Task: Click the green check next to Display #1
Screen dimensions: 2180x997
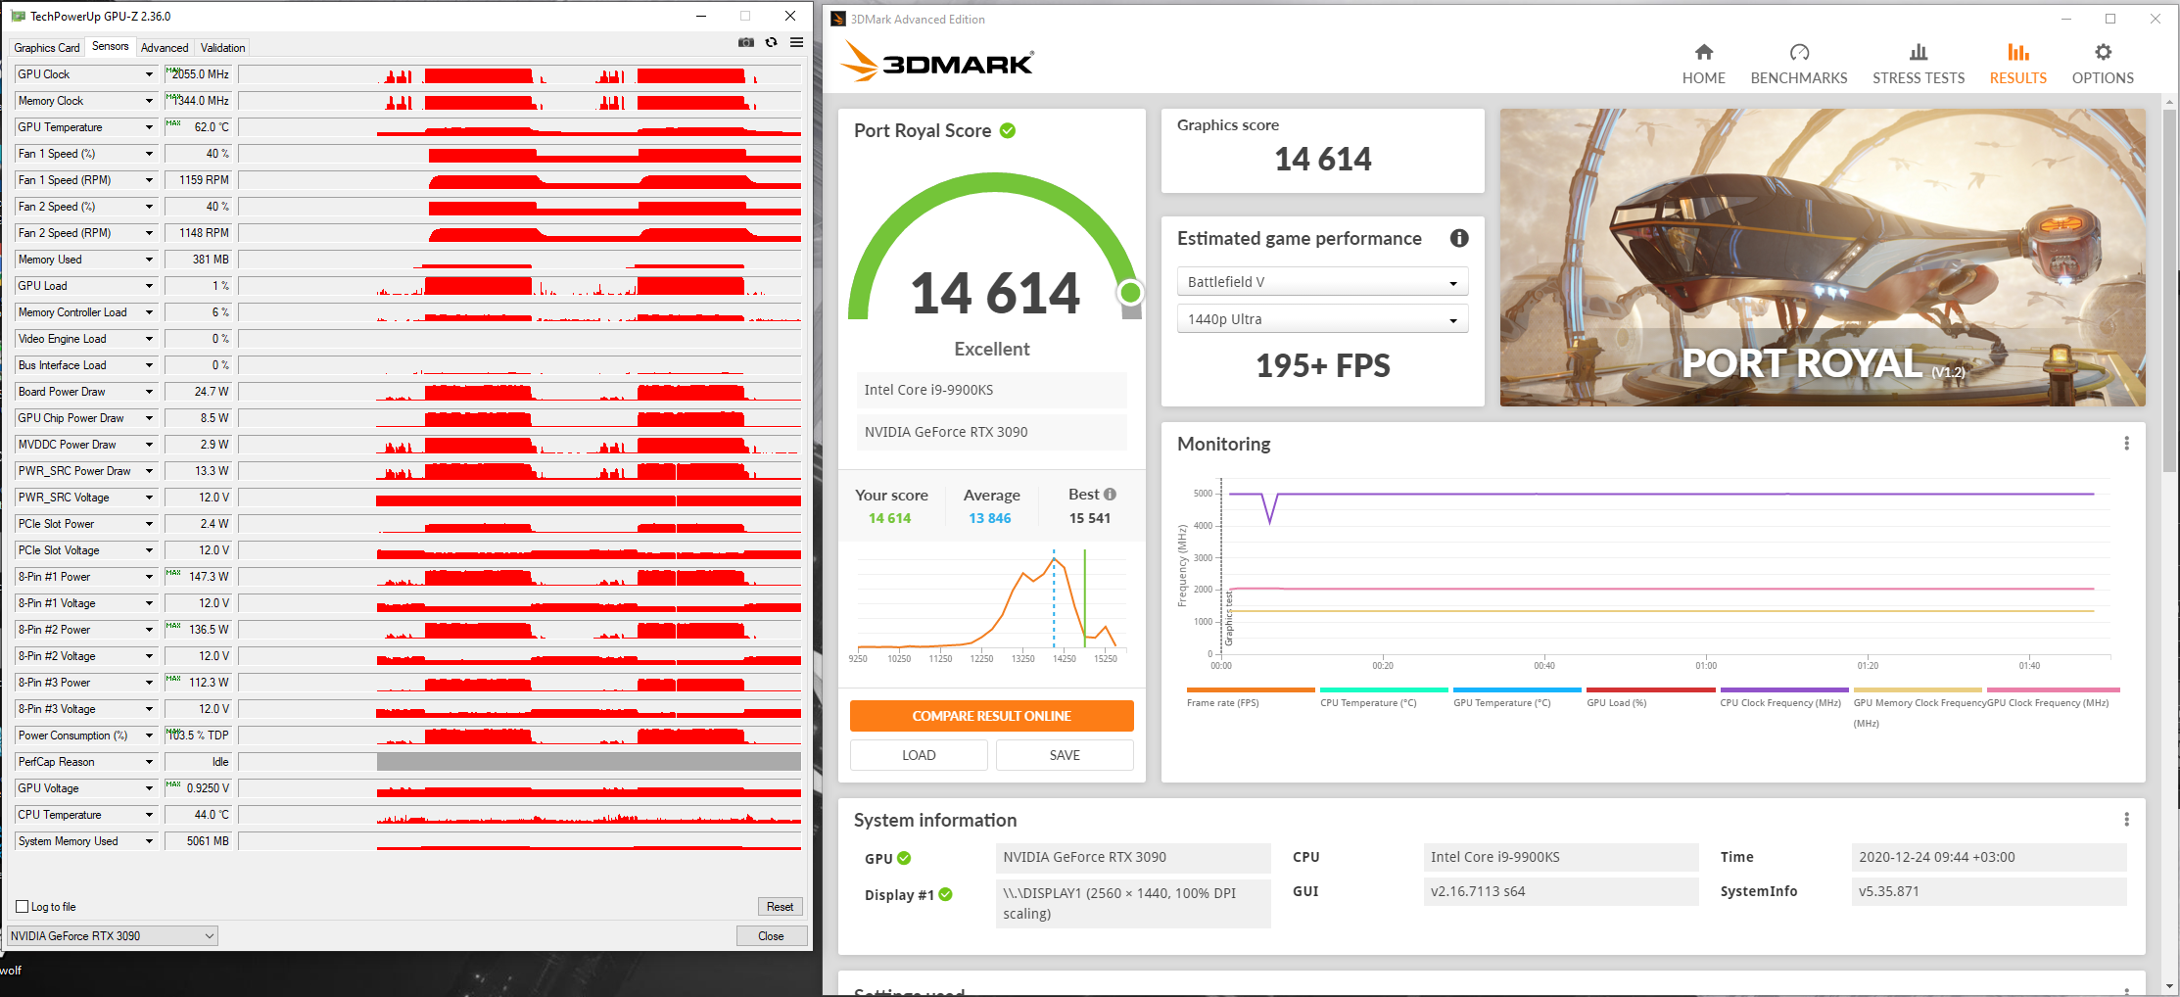Action: (x=945, y=894)
